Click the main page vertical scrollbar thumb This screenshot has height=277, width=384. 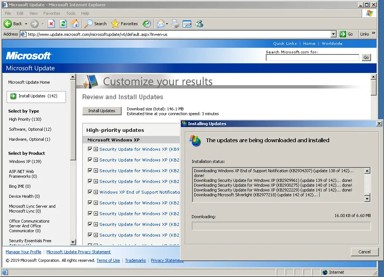(373, 87)
